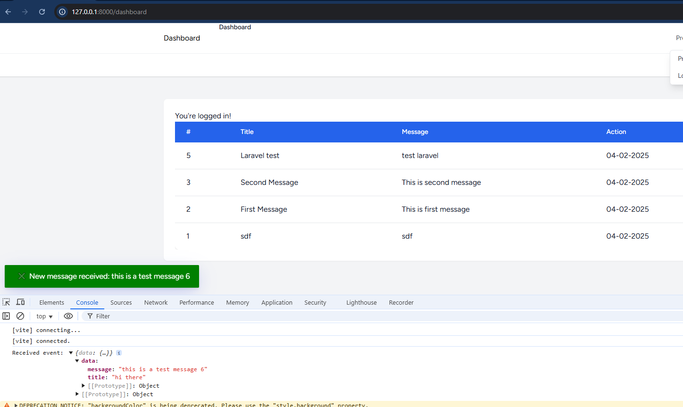Click the browser forward arrow
This screenshot has width=683, height=407.
25,12
